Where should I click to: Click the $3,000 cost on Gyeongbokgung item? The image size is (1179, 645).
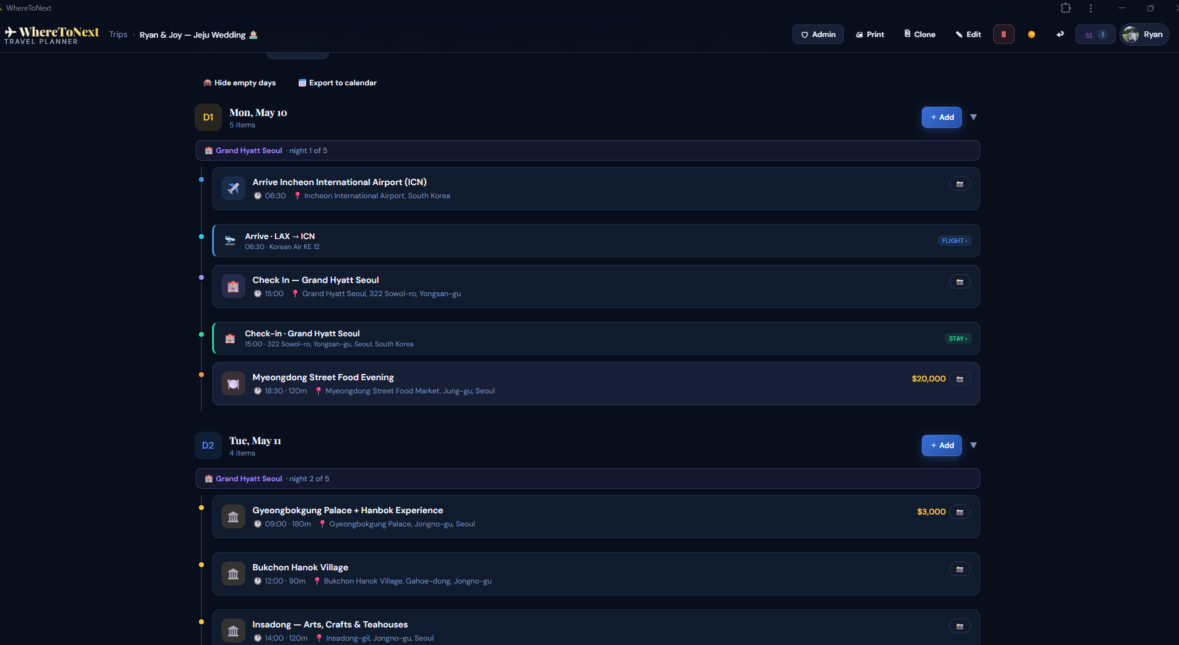(931, 512)
